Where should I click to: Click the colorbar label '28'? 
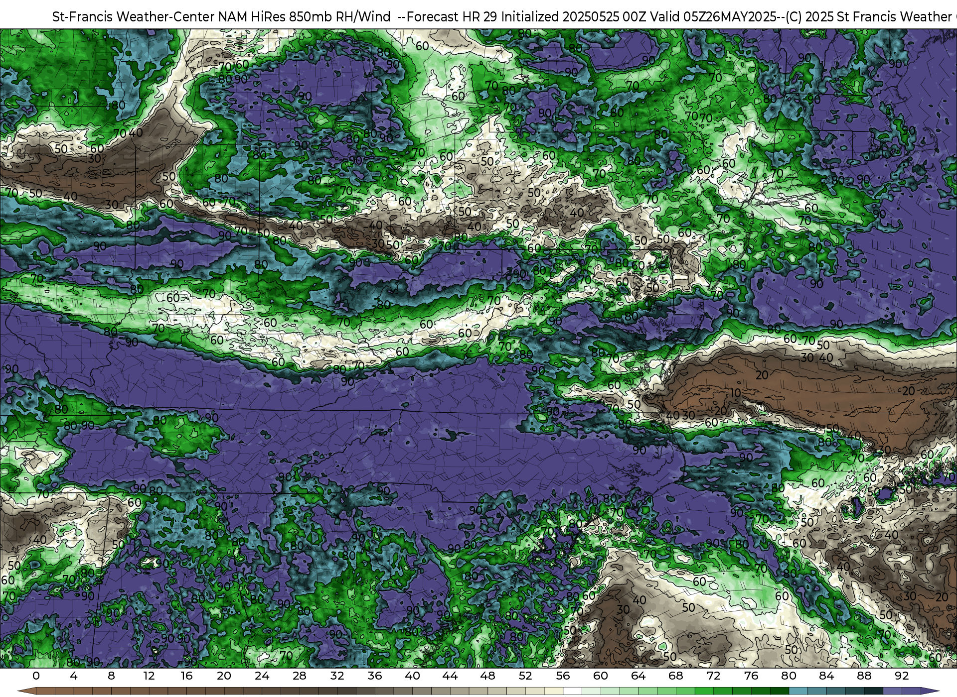(300, 676)
